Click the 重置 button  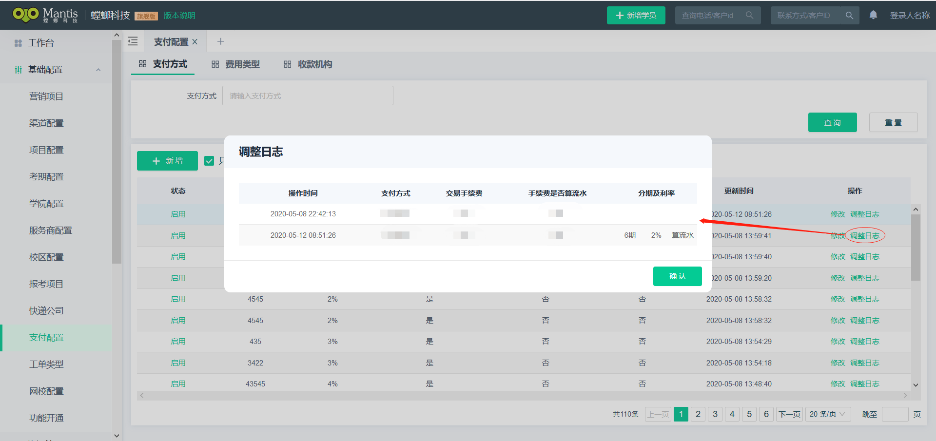(x=893, y=122)
